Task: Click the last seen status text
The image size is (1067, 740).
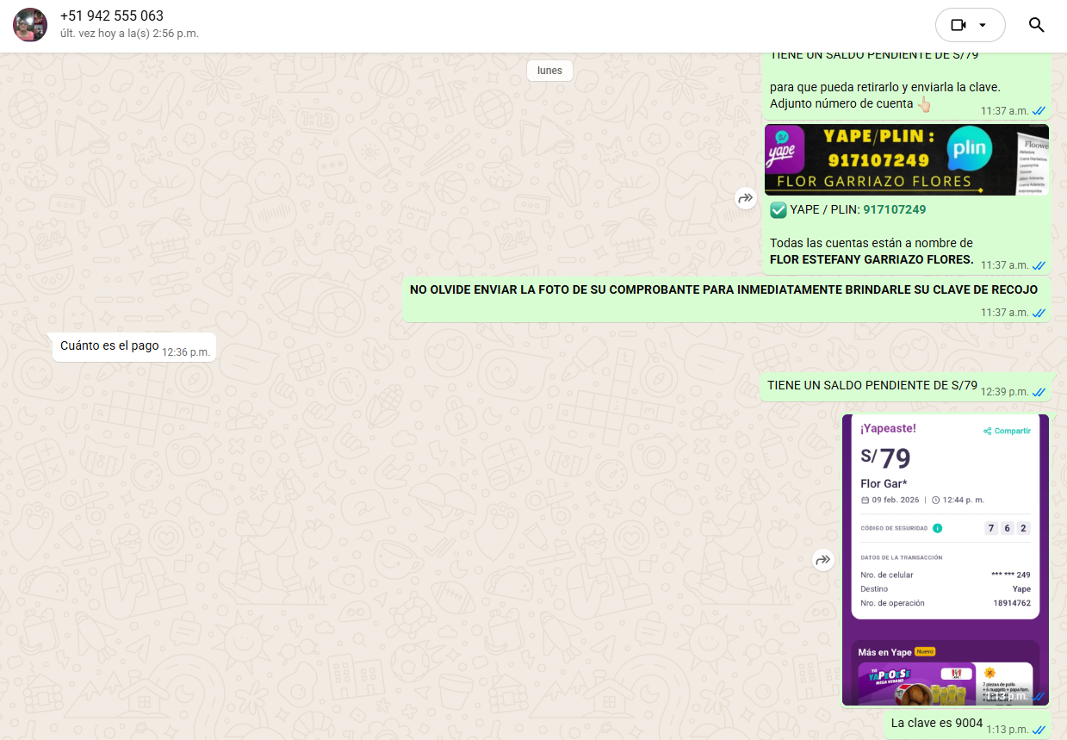Action: click(x=129, y=34)
